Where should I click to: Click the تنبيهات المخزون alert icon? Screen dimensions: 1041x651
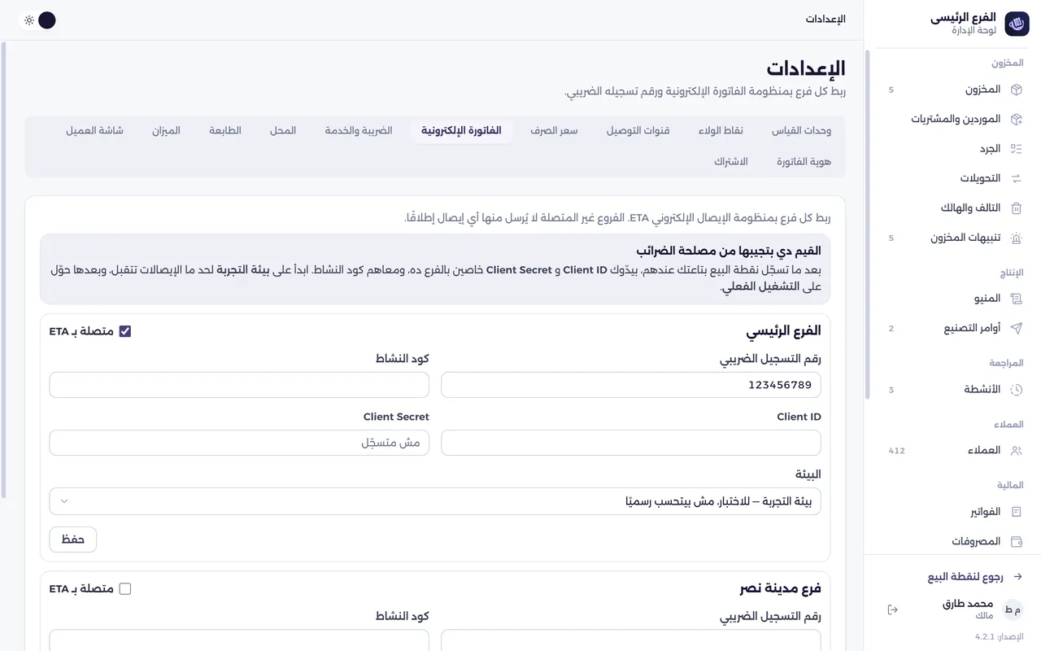pos(1016,238)
